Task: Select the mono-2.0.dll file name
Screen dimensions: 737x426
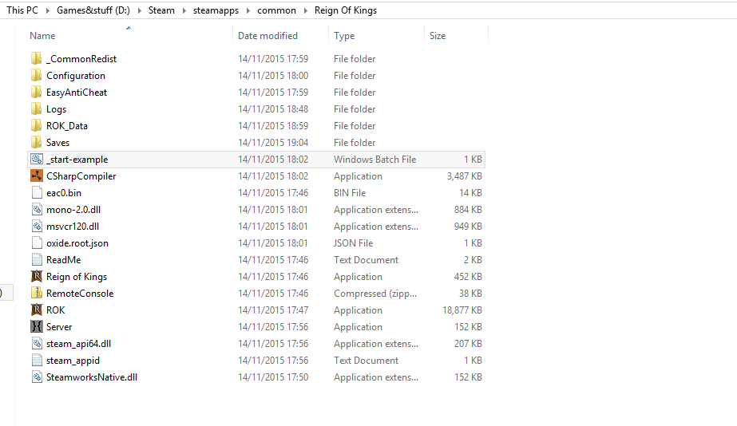Action: (73, 210)
